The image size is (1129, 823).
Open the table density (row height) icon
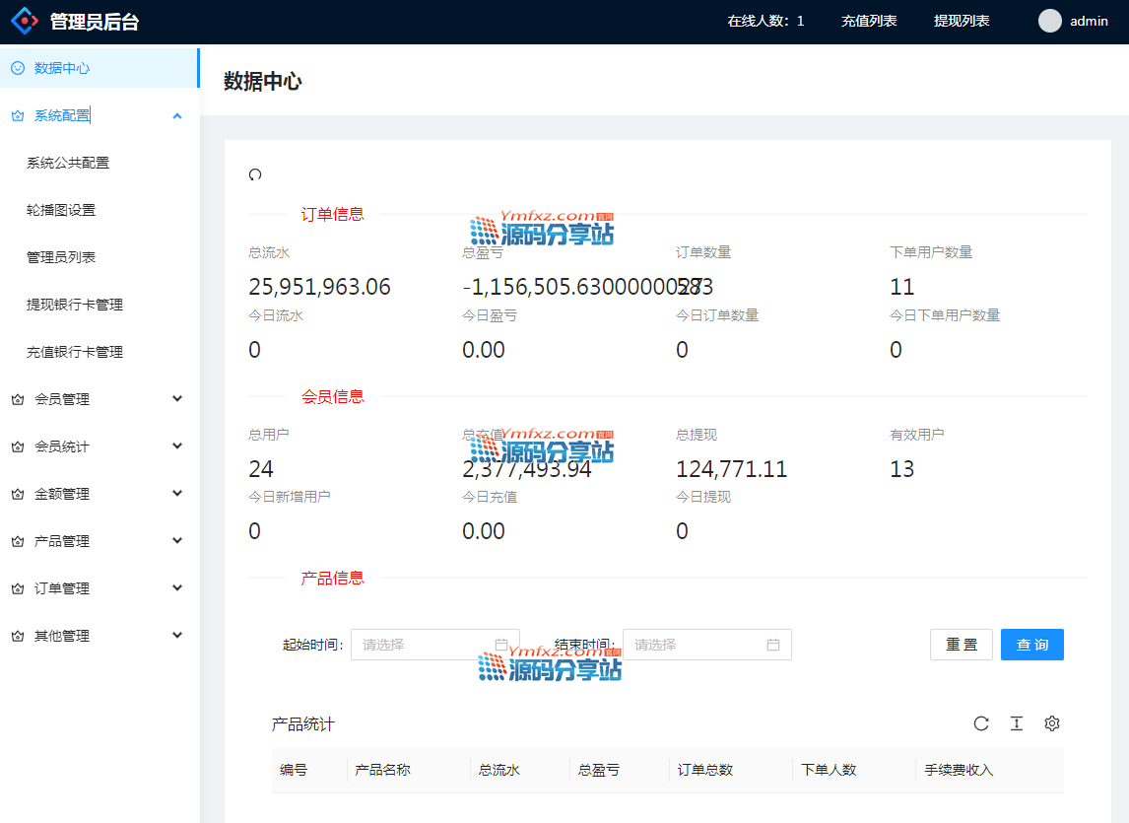(1017, 723)
